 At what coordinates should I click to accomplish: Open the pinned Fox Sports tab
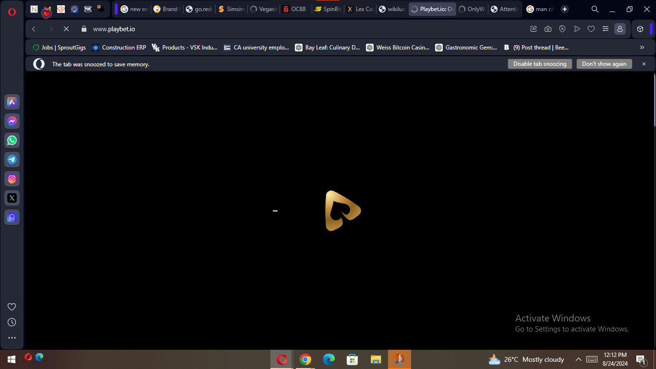(88, 9)
